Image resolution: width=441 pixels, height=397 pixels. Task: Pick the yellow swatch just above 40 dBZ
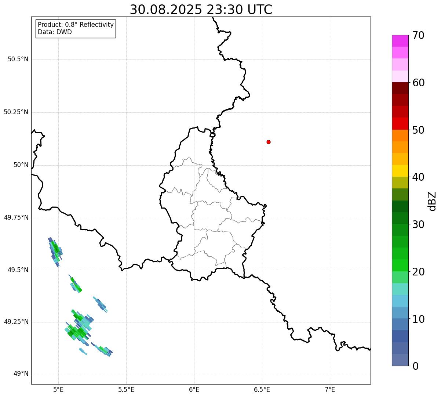[400, 171]
